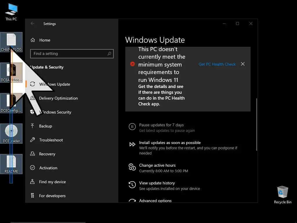Open Delivery Optimization settings

[x=58, y=98]
